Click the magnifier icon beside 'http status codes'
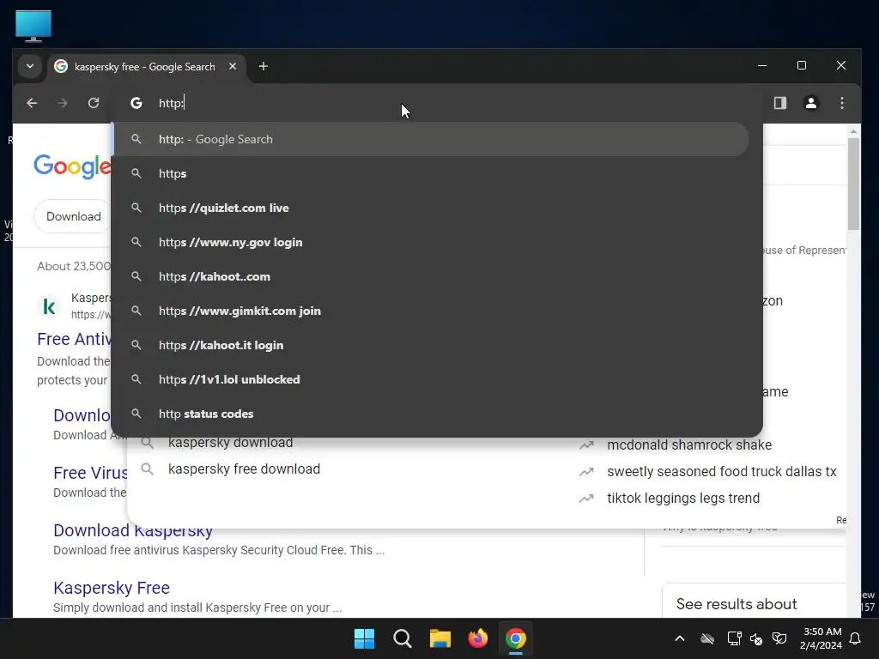 pyautogui.click(x=136, y=414)
